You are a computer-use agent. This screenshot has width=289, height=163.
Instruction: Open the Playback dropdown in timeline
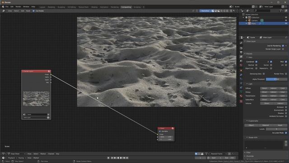[12, 158]
